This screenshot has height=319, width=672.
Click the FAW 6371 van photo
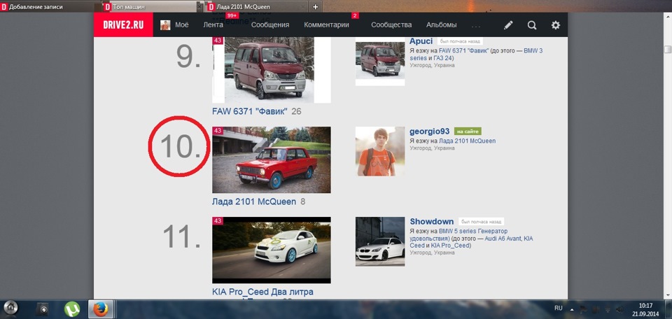(272, 70)
